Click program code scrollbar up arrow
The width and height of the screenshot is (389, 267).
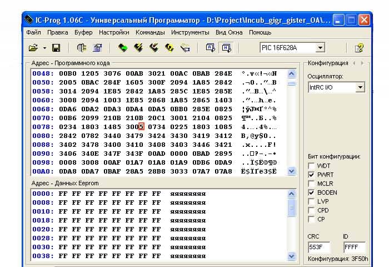[292, 73]
